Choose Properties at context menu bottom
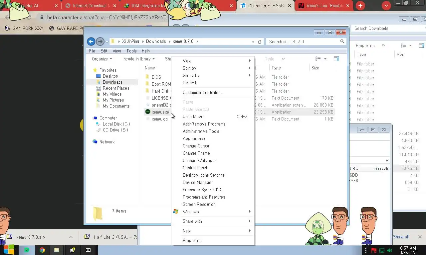Image resolution: width=426 pixels, height=255 pixels. (x=213, y=240)
